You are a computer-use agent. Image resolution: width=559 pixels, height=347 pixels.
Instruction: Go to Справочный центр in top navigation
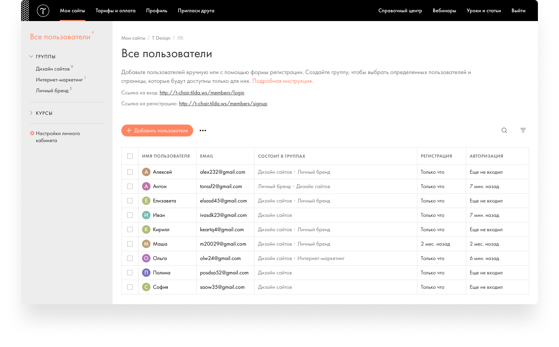click(x=400, y=11)
